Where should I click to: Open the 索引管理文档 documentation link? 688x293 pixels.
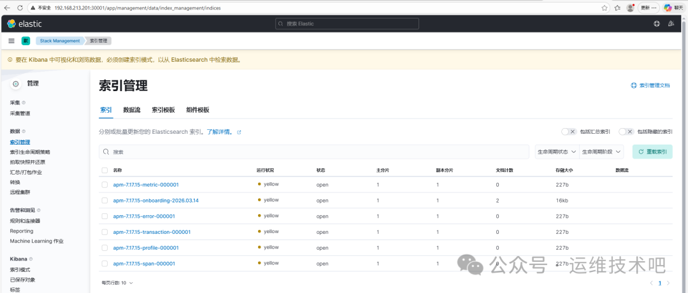point(650,85)
